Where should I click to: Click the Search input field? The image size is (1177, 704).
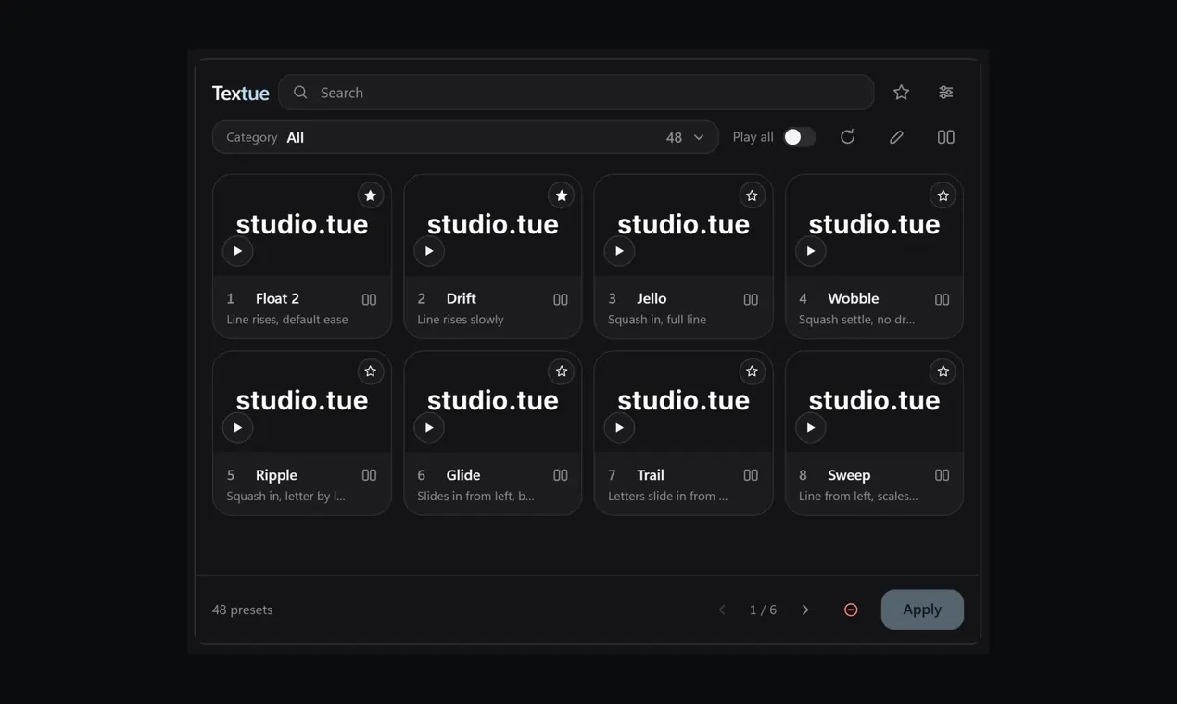[576, 93]
